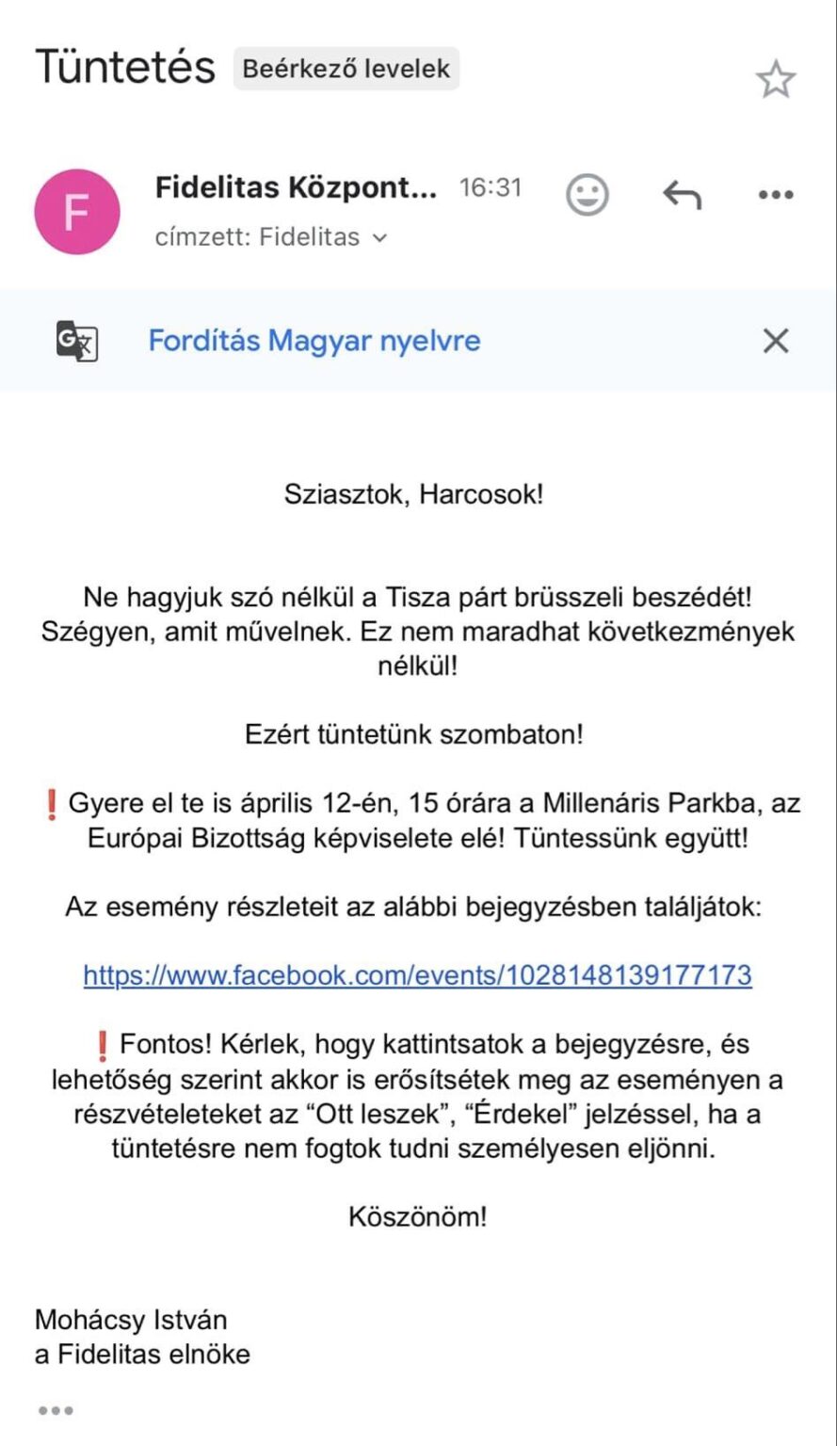837x1446 pixels.
Task: Tap the red exclamation before Gyere el
Action: [52, 806]
